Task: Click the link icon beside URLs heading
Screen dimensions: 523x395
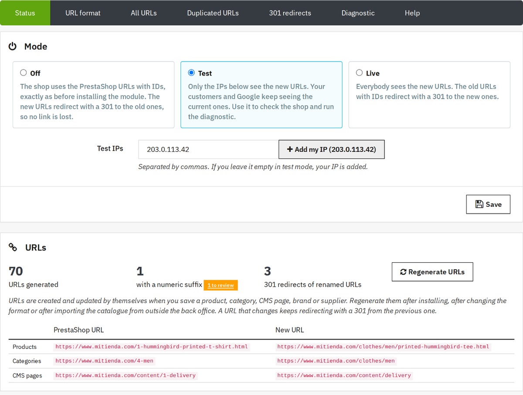Action: (x=13, y=247)
